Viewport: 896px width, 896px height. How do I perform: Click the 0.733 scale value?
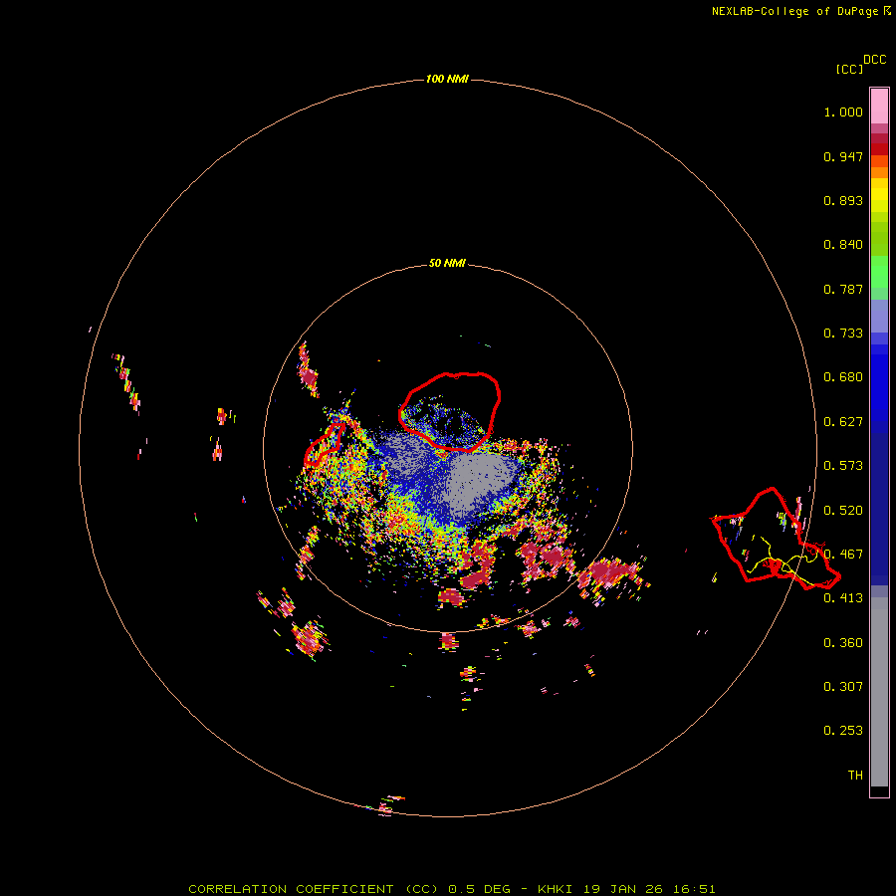pos(843,334)
